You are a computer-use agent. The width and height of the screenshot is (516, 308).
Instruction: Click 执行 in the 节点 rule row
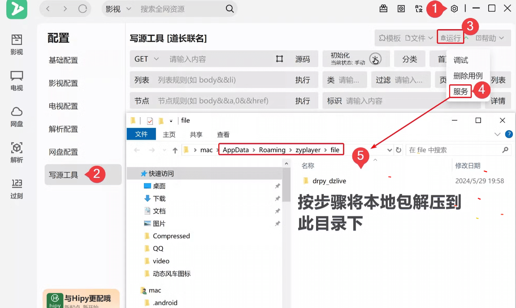[x=303, y=101]
